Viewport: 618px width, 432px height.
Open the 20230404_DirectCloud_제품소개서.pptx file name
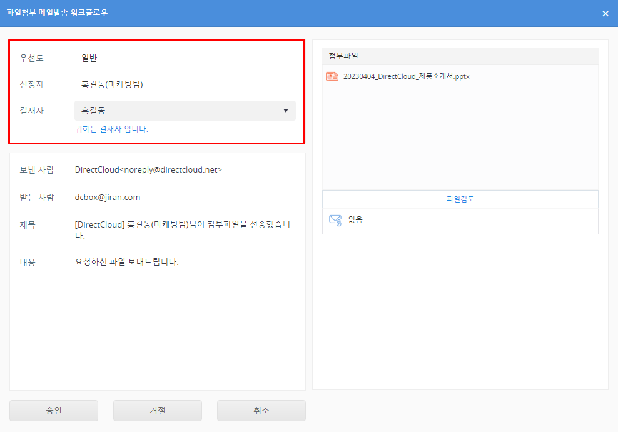pos(406,76)
